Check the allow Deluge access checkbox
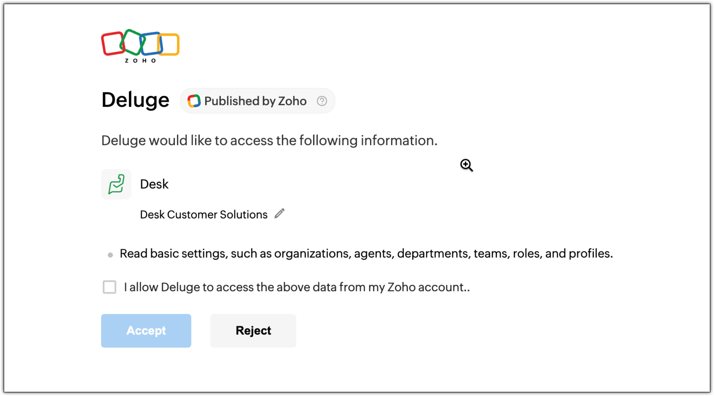This screenshot has height=396, width=714. click(110, 287)
